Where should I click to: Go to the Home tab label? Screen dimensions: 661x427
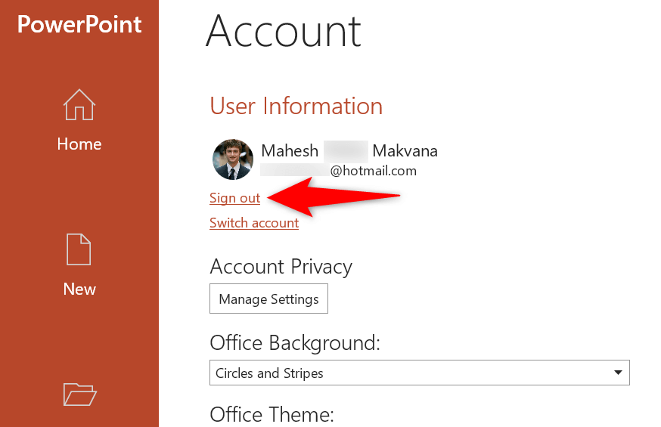coord(79,144)
